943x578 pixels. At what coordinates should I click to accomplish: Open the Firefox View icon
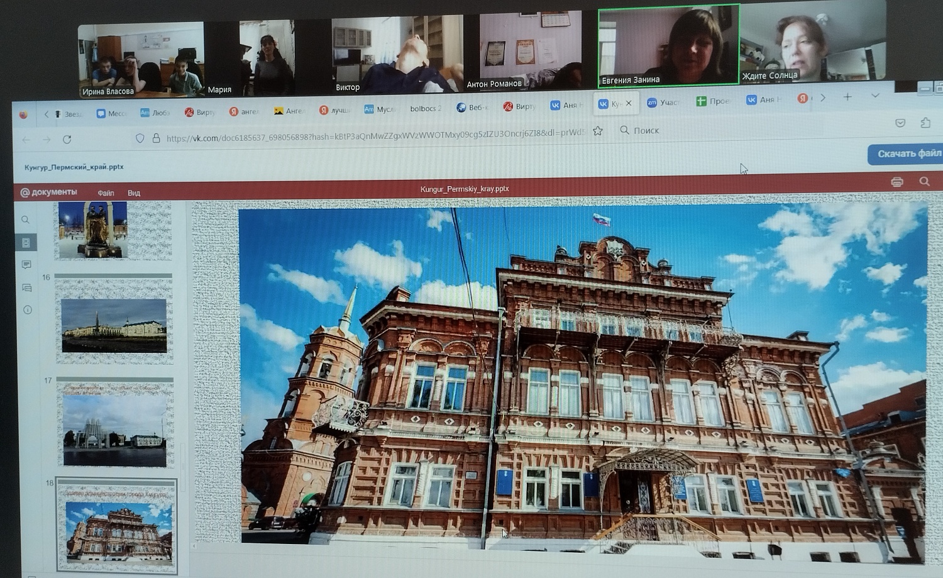point(23,114)
